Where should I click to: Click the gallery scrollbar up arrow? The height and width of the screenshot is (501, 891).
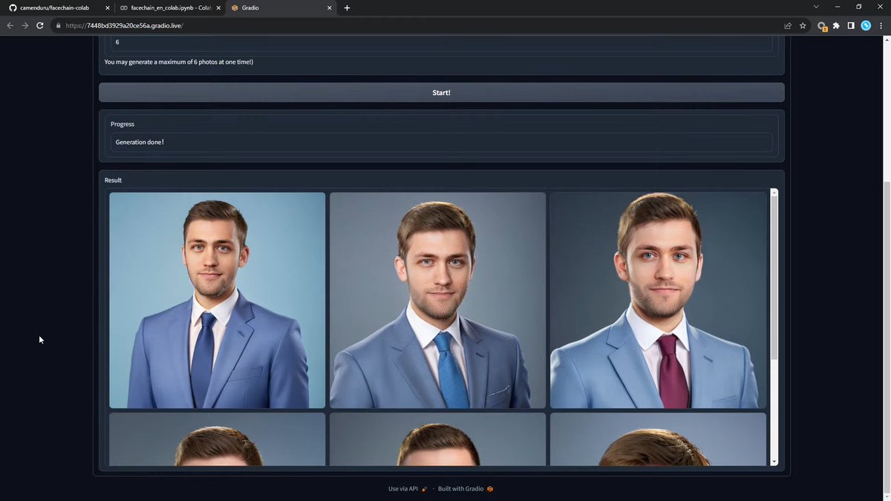pos(774,193)
